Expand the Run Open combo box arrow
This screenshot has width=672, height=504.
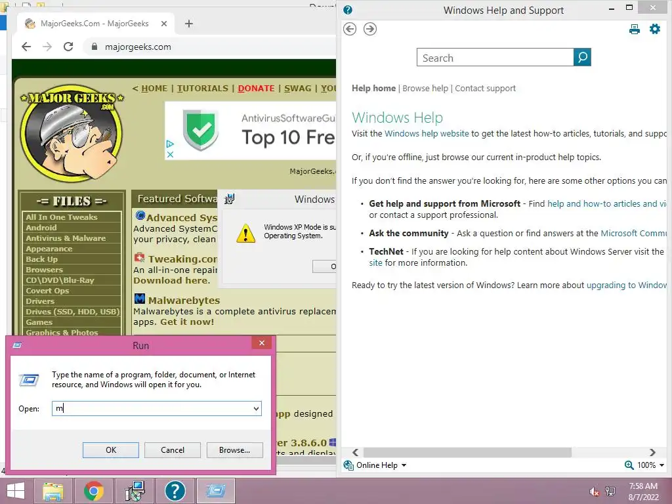pyautogui.click(x=256, y=408)
